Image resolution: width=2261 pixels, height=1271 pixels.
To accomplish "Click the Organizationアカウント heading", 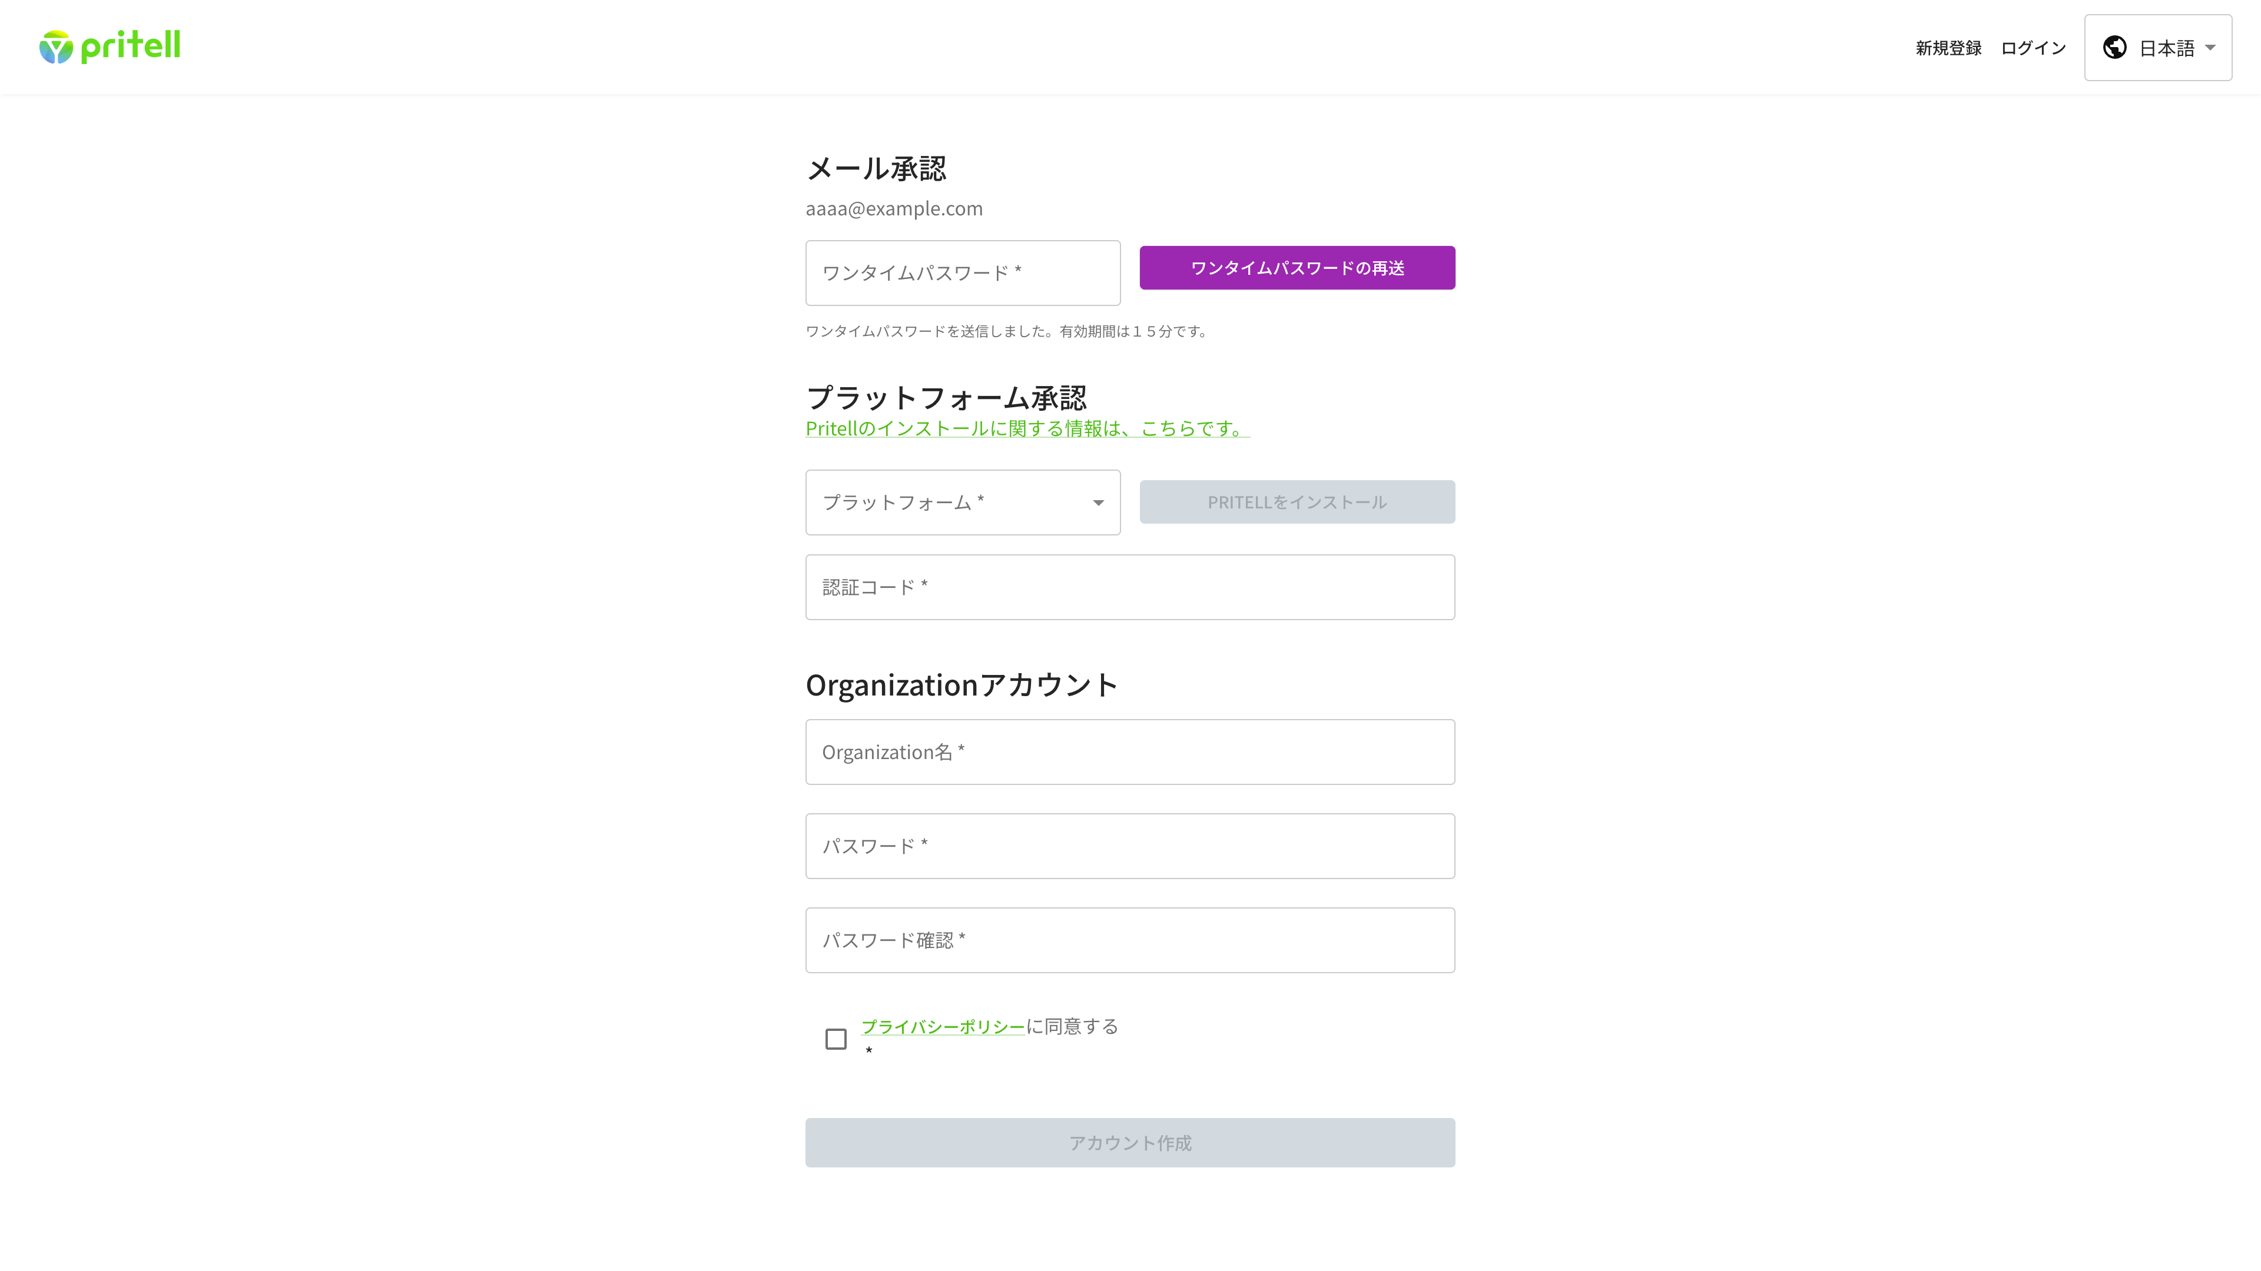I will [x=962, y=685].
